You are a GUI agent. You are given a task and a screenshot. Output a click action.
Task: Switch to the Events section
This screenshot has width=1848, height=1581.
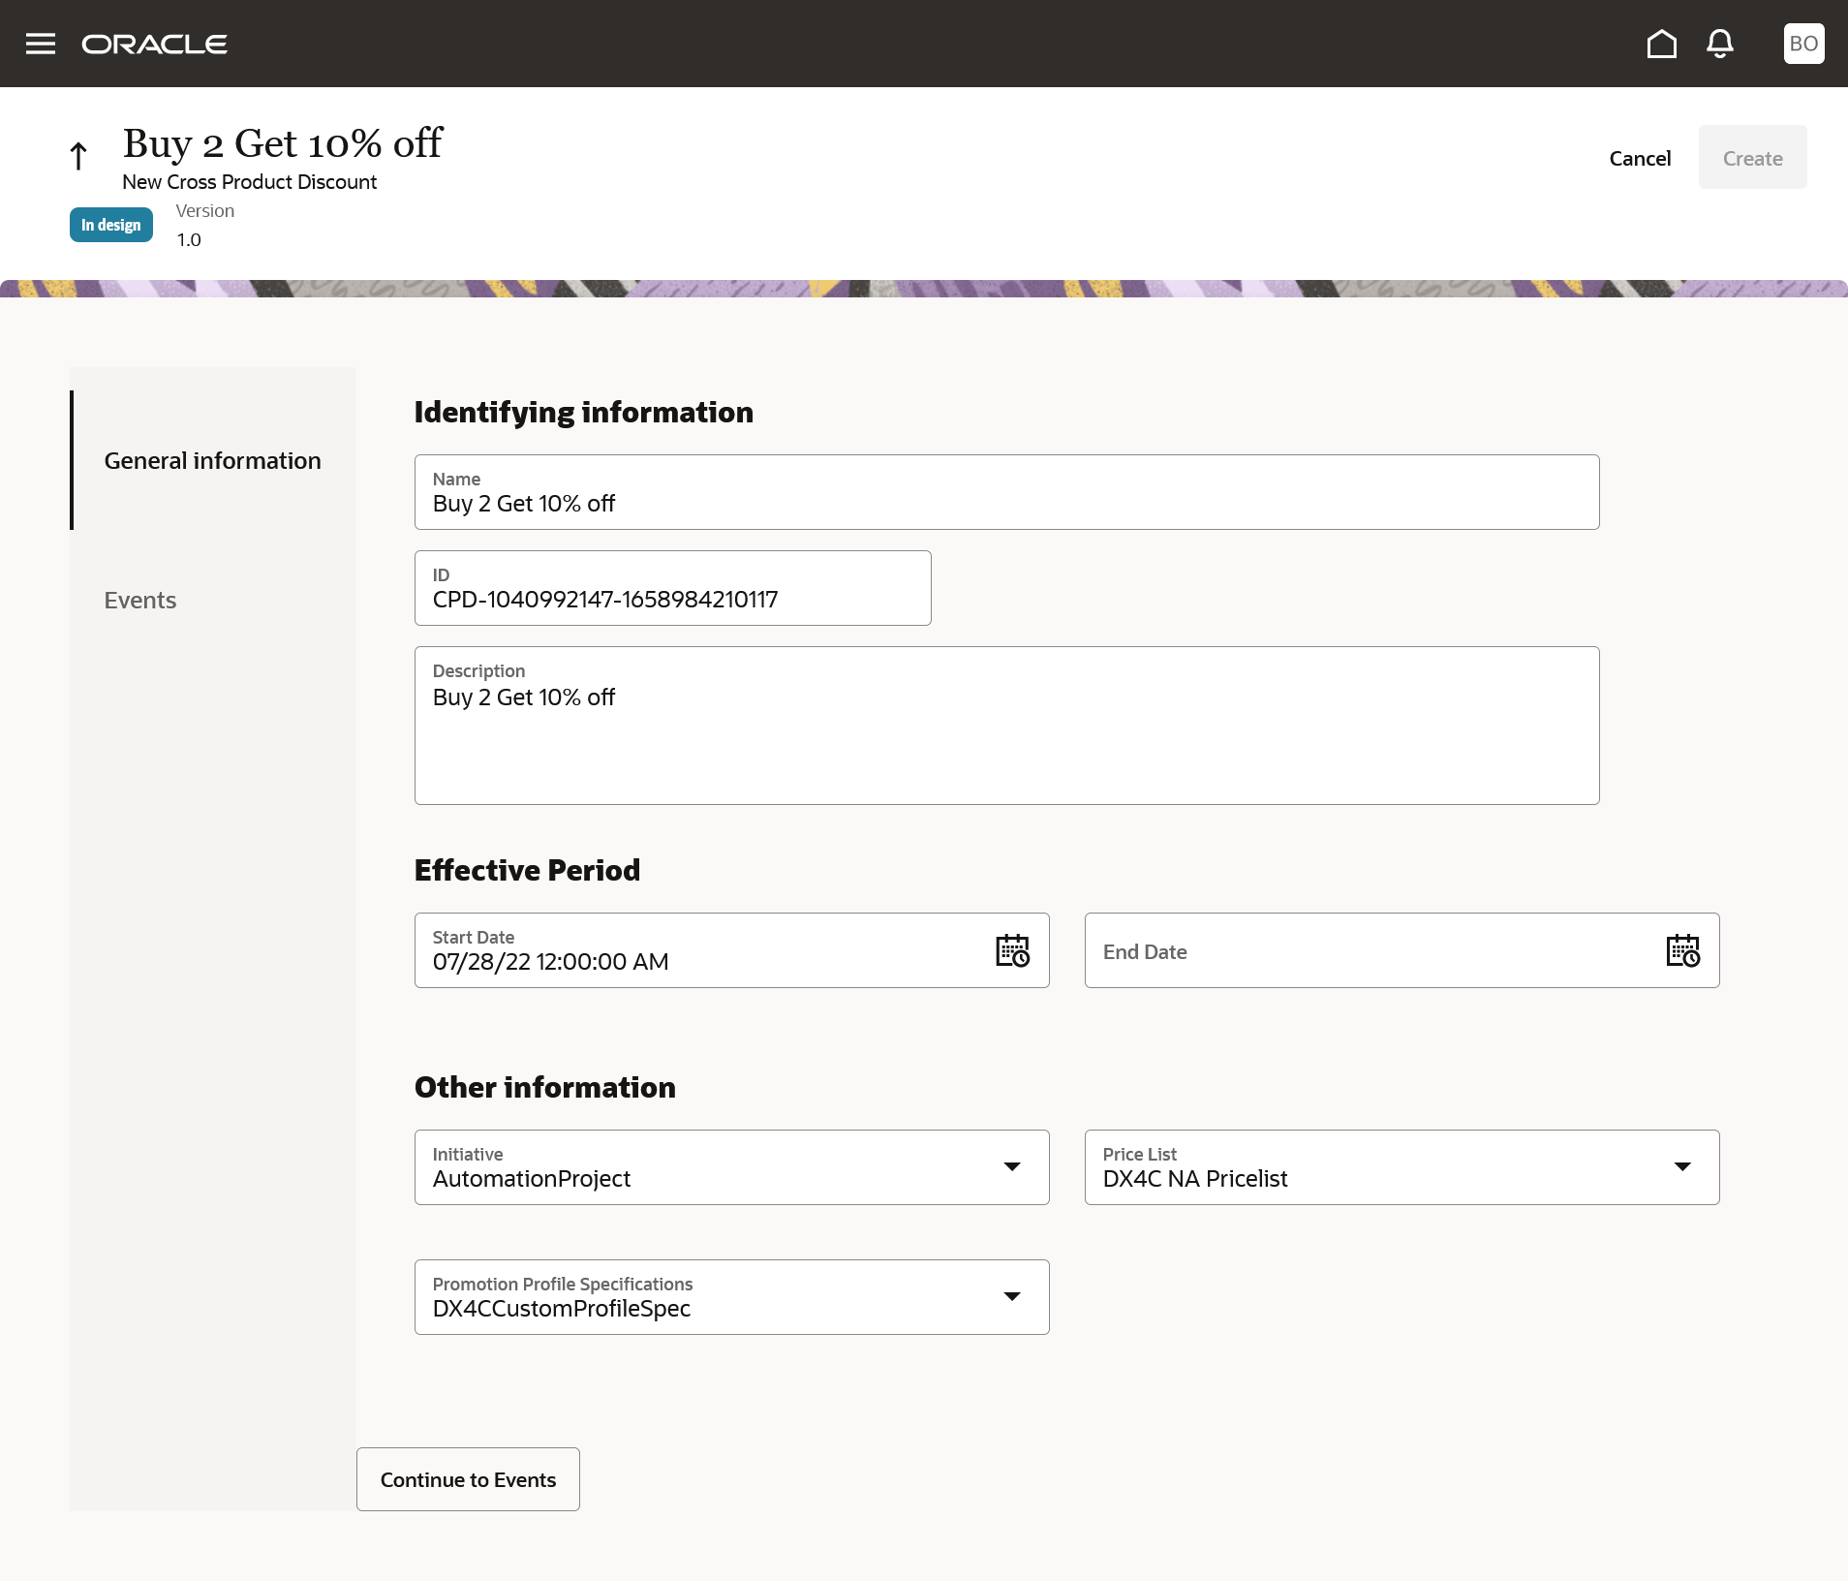[139, 600]
